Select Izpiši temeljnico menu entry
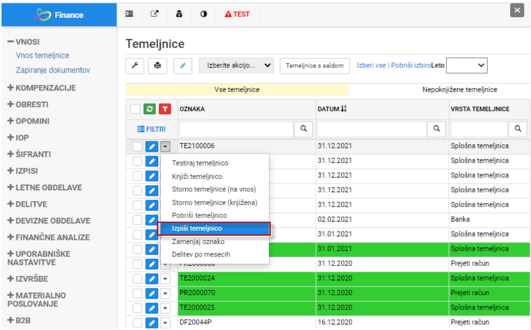Image resolution: width=531 pixels, height=330 pixels. coord(214,229)
